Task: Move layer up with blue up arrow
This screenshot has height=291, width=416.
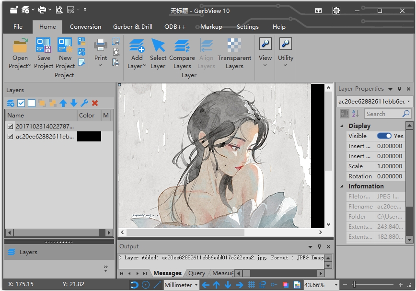Action: pos(63,103)
